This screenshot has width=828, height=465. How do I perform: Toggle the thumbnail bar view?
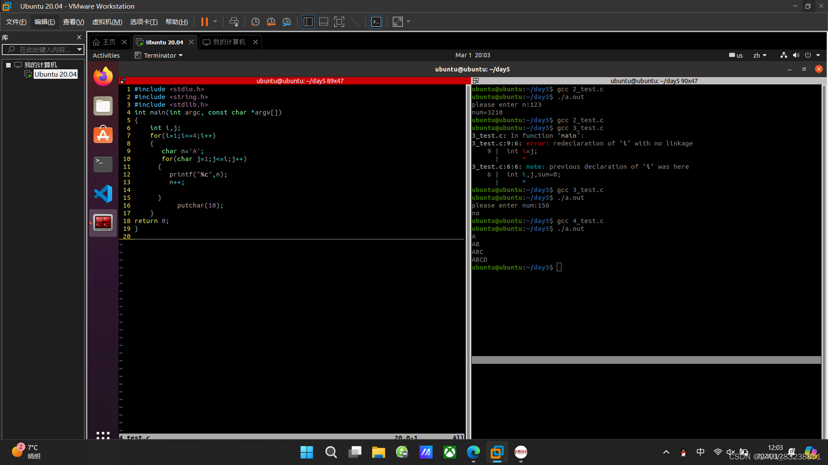pyautogui.click(x=323, y=22)
